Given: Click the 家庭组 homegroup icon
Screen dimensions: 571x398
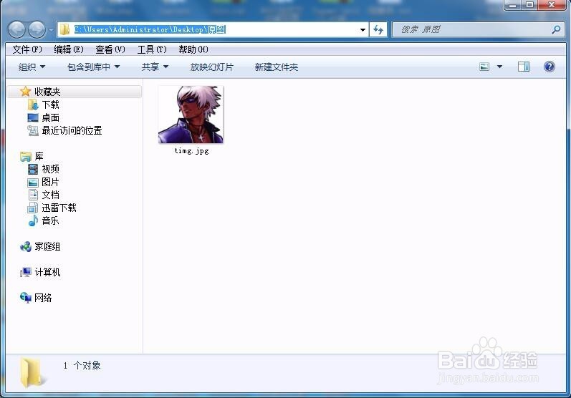Looking at the screenshot, I should 26,247.
